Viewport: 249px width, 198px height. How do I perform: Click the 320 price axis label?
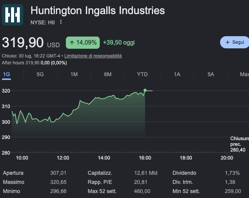6,91
